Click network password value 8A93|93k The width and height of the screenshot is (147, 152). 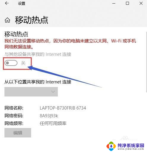[x=49, y=116]
